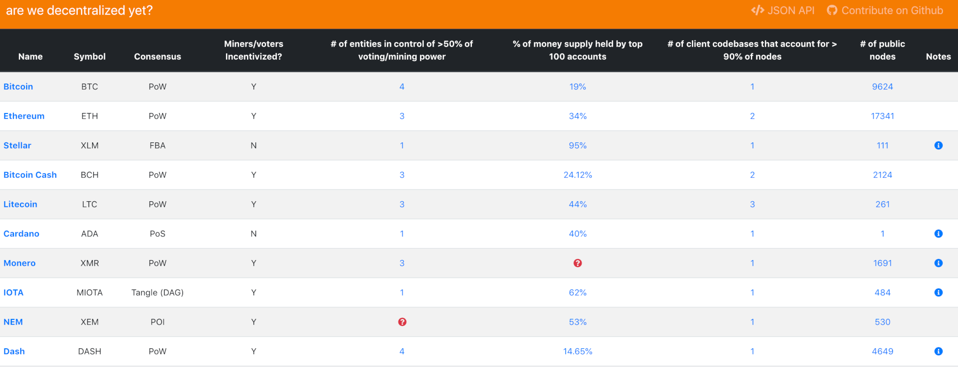Click red question mark in NEM row
The height and width of the screenshot is (367, 958).
tap(402, 322)
